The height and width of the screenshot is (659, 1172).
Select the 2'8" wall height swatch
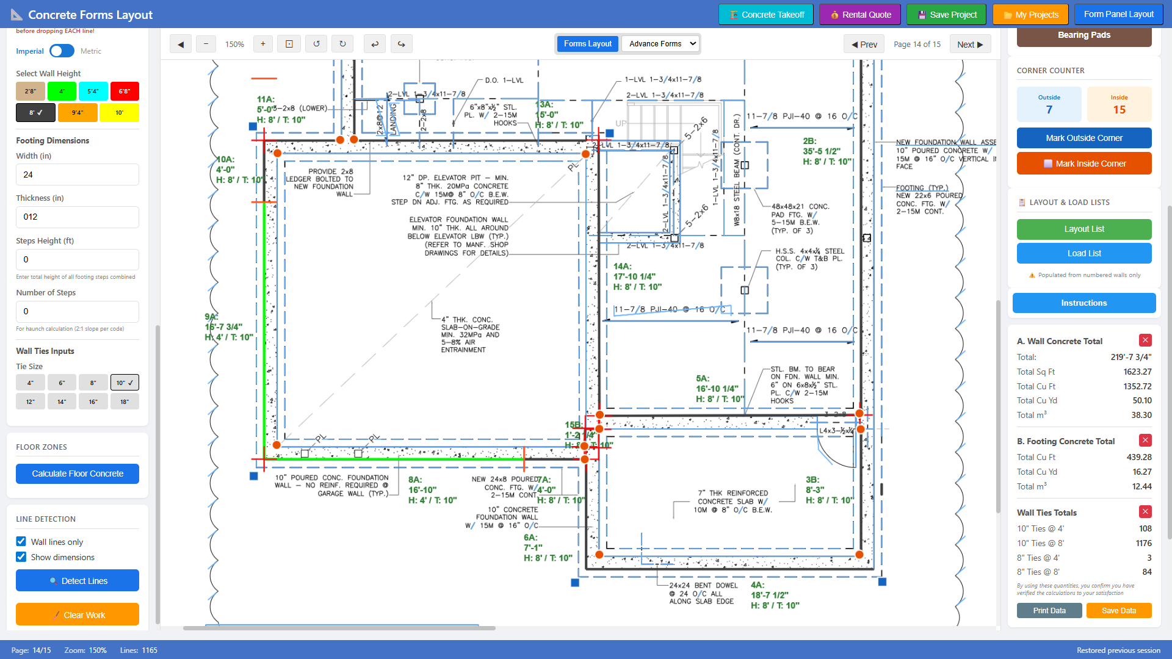31,92
